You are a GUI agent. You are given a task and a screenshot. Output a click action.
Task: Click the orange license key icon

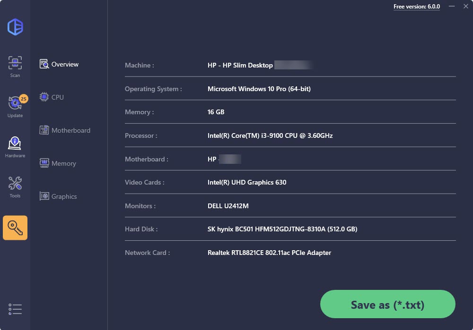click(x=15, y=228)
